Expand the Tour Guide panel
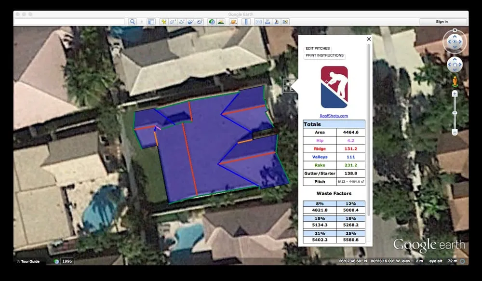This screenshot has height=281, width=482. 28,261
